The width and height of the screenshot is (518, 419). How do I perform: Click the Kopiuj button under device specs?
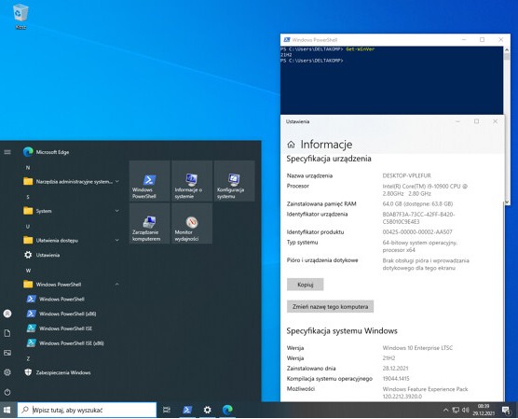point(306,285)
